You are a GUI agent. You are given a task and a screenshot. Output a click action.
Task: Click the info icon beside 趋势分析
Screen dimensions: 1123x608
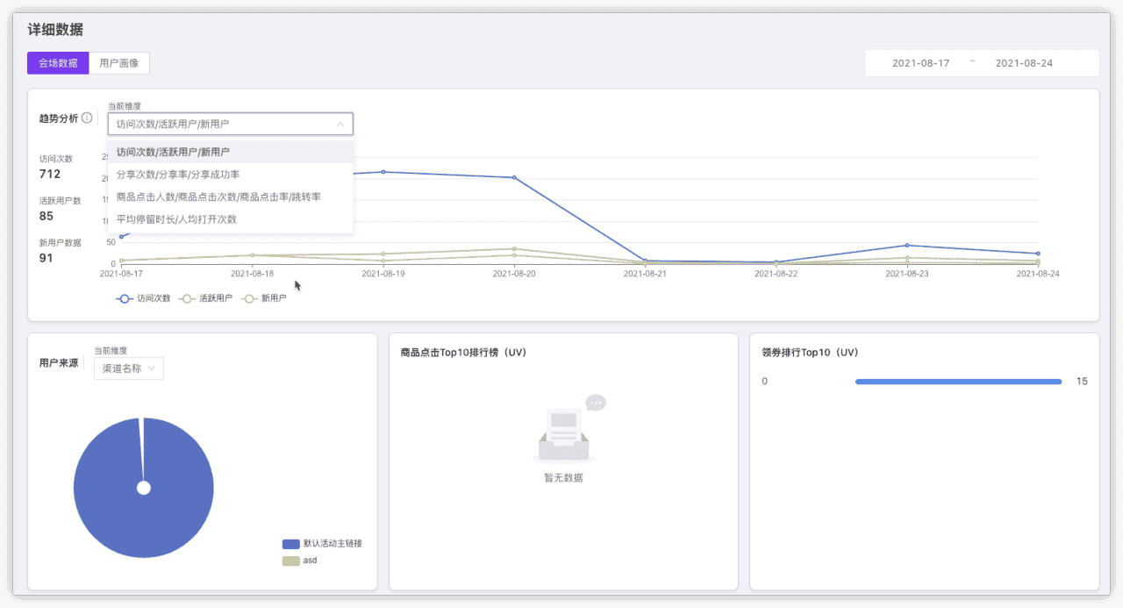[87, 118]
